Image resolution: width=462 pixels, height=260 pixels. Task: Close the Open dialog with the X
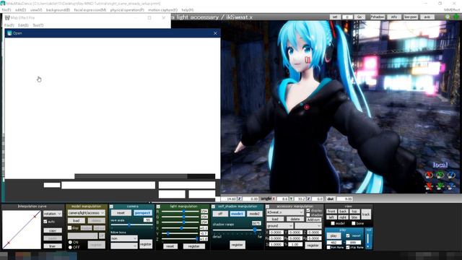coord(215,33)
